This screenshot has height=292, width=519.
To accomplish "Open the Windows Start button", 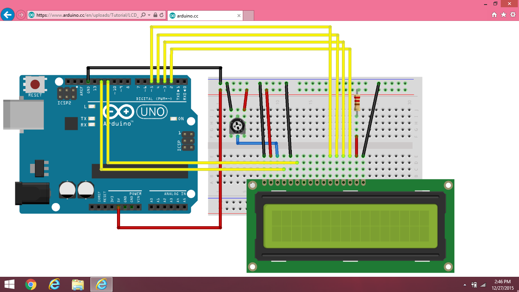I will (x=9, y=284).
